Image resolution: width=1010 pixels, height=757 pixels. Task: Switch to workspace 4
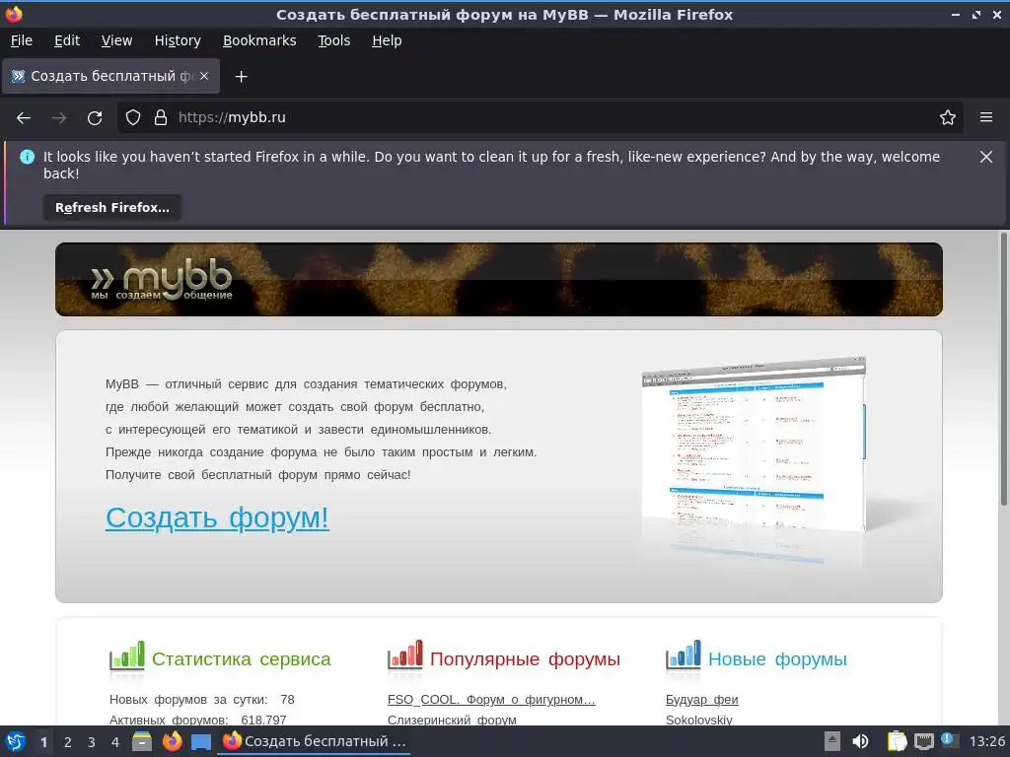115,742
